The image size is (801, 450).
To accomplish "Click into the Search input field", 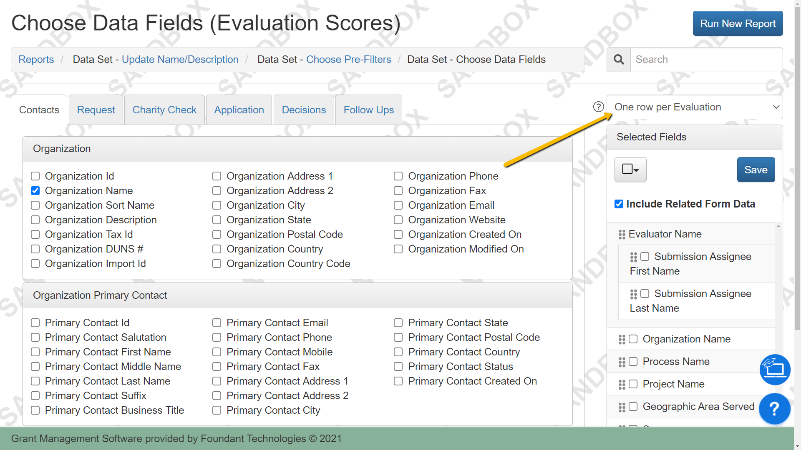I will [x=706, y=60].
